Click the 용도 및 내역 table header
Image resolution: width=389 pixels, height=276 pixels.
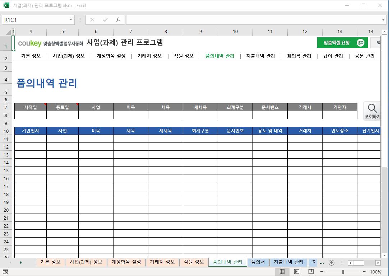coord(270,131)
